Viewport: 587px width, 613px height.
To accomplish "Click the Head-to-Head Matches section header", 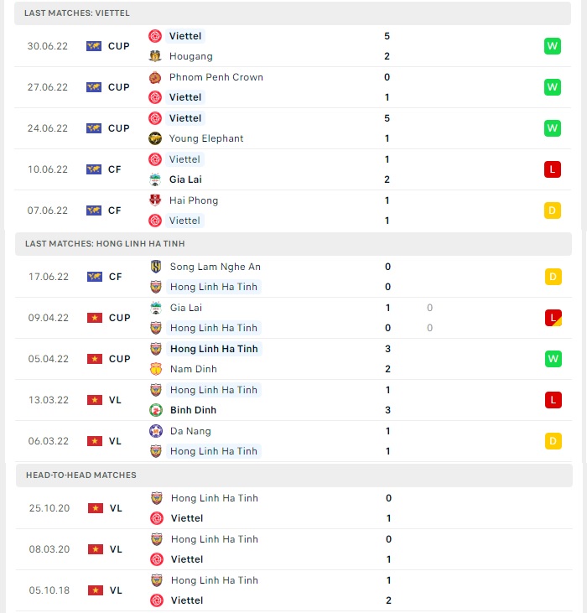I will (x=293, y=475).
